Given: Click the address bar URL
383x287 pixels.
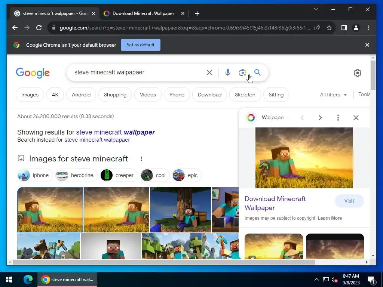Looking at the screenshot, I should point(185,28).
